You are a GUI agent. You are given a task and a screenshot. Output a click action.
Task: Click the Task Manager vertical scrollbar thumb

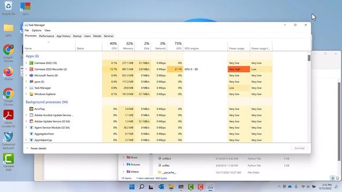click(x=309, y=58)
